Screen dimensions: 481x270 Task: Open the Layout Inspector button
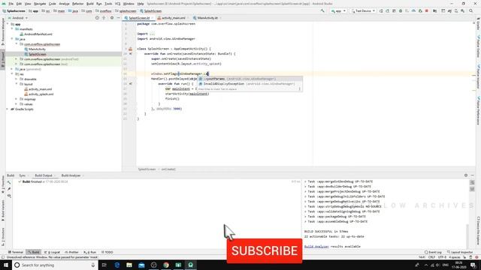(459, 252)
